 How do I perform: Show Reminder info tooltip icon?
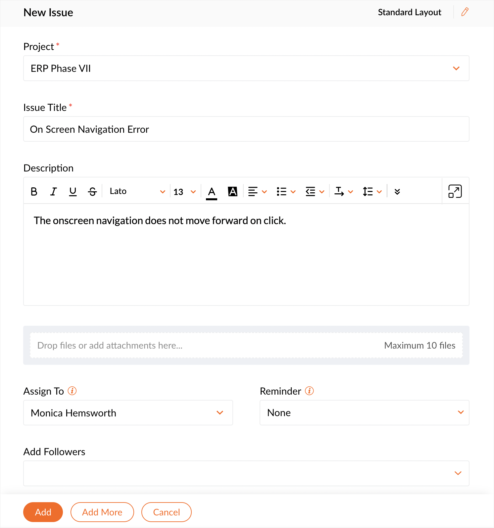[x=309, y=391]
